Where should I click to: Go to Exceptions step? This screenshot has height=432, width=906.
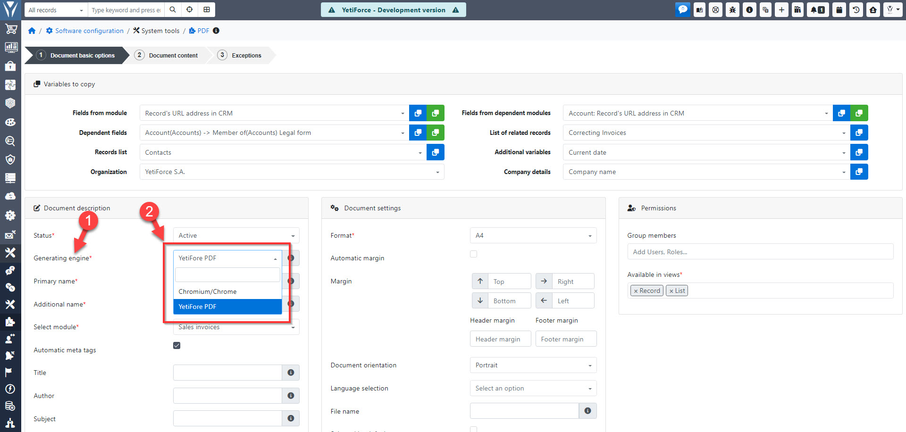[x=240, y=55]
